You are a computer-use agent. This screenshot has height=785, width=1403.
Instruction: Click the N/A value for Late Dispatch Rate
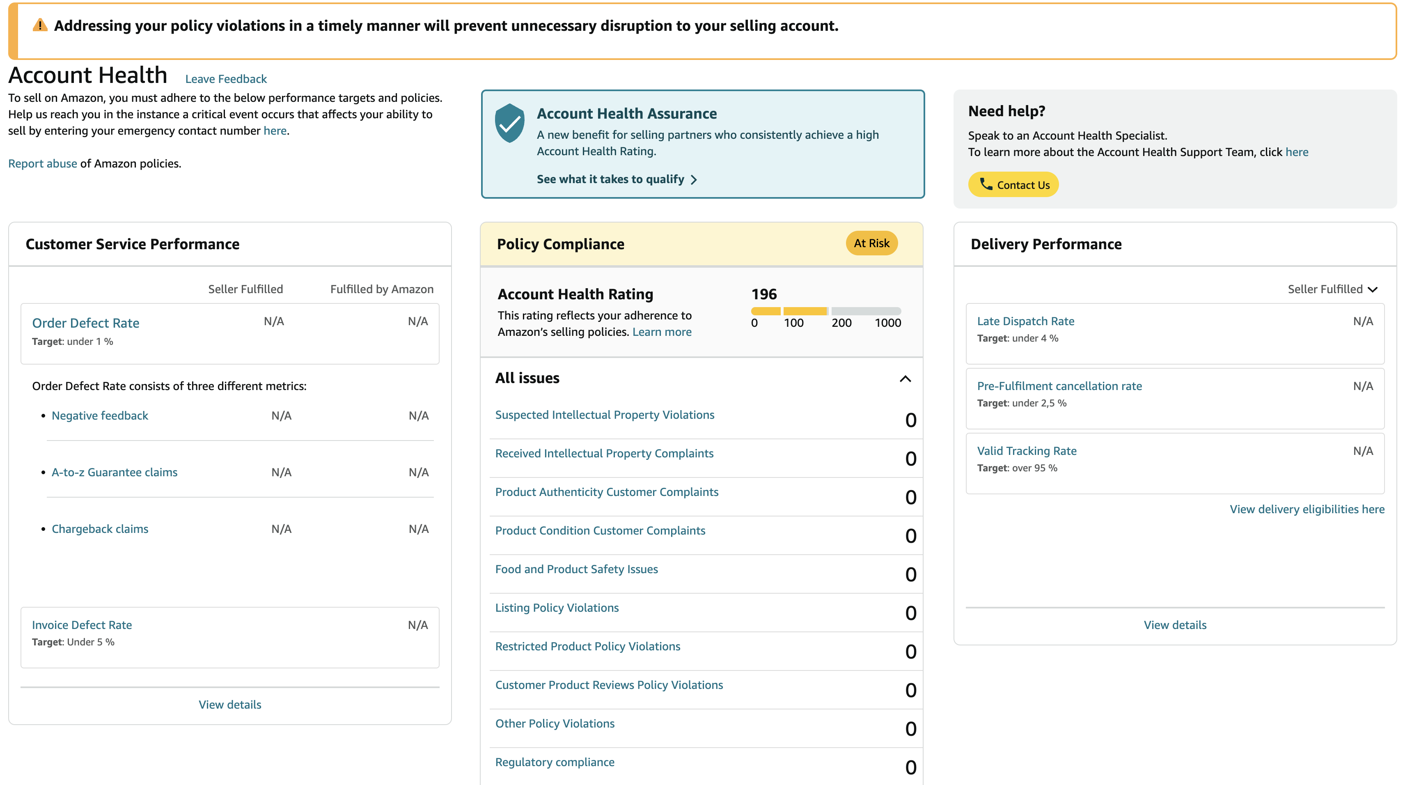pyautogui.click(x=1363, y=321)
